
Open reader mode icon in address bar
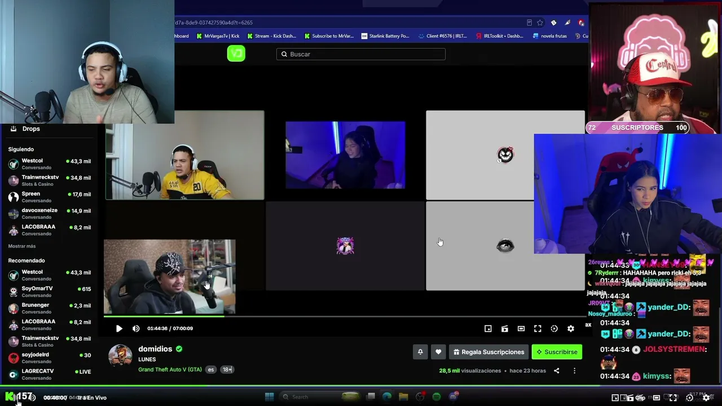pyautogui.click(x=529, y=23)
